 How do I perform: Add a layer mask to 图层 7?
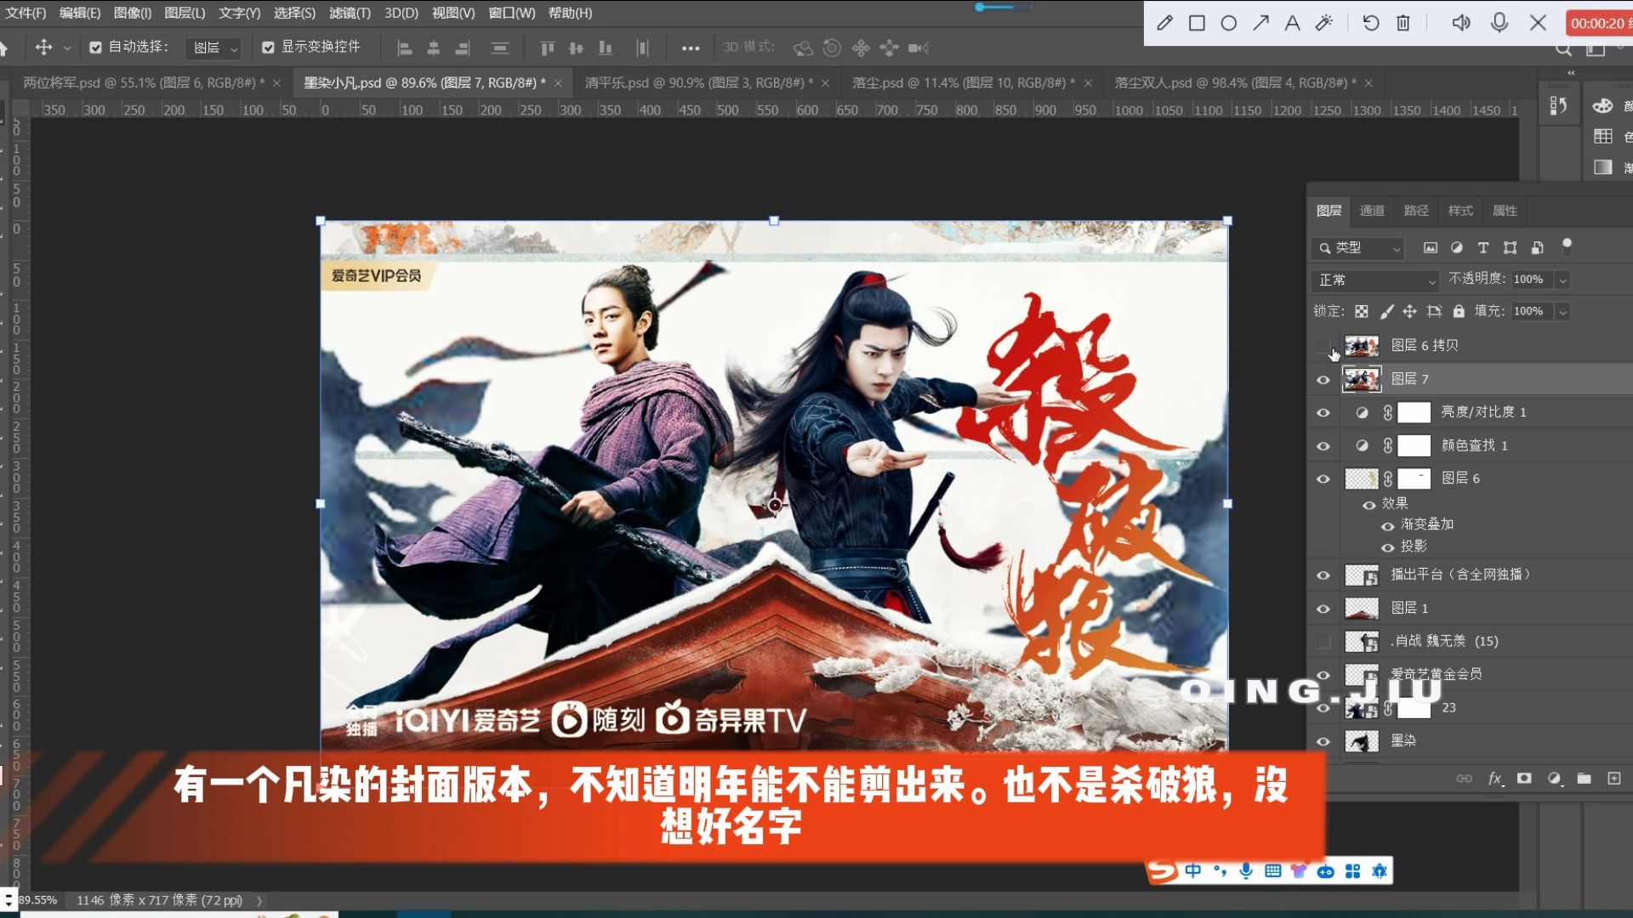1525,778
